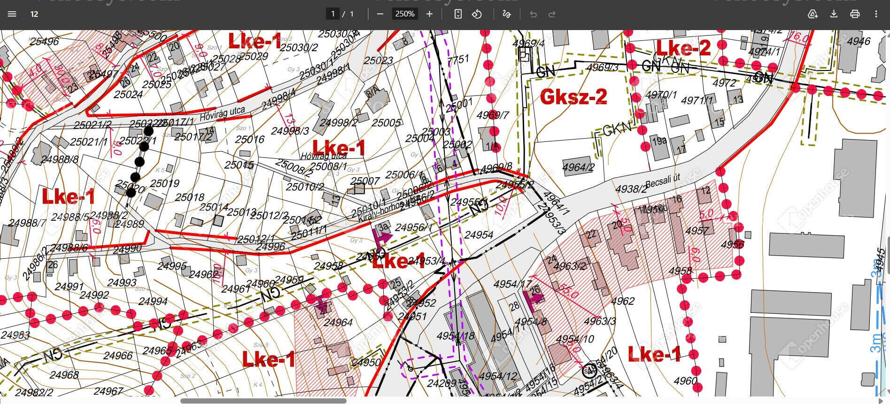Zoom in with the plus button
The image size is (890, 404).
click(x=429, y=14)
